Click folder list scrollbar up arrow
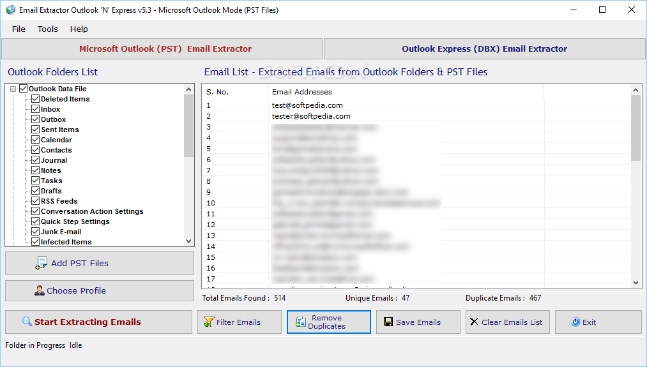The height and width of the screenshot is (367, 647). click(189, 89)
